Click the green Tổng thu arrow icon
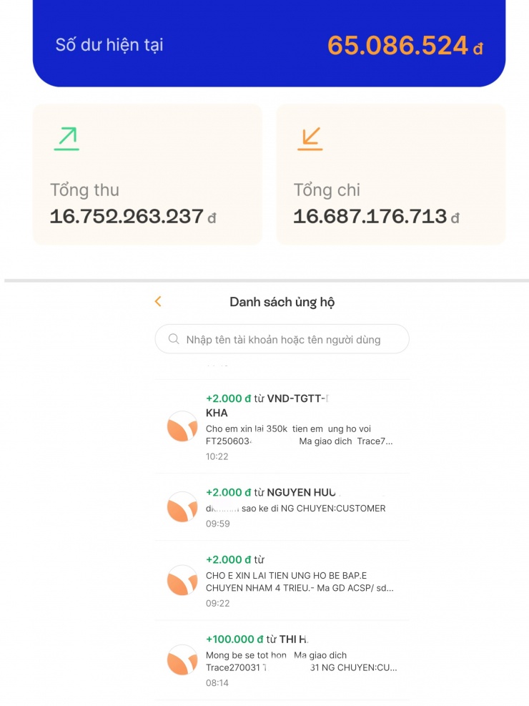Image resolution: width=529 pixels, height=706 pixels. 66,139
